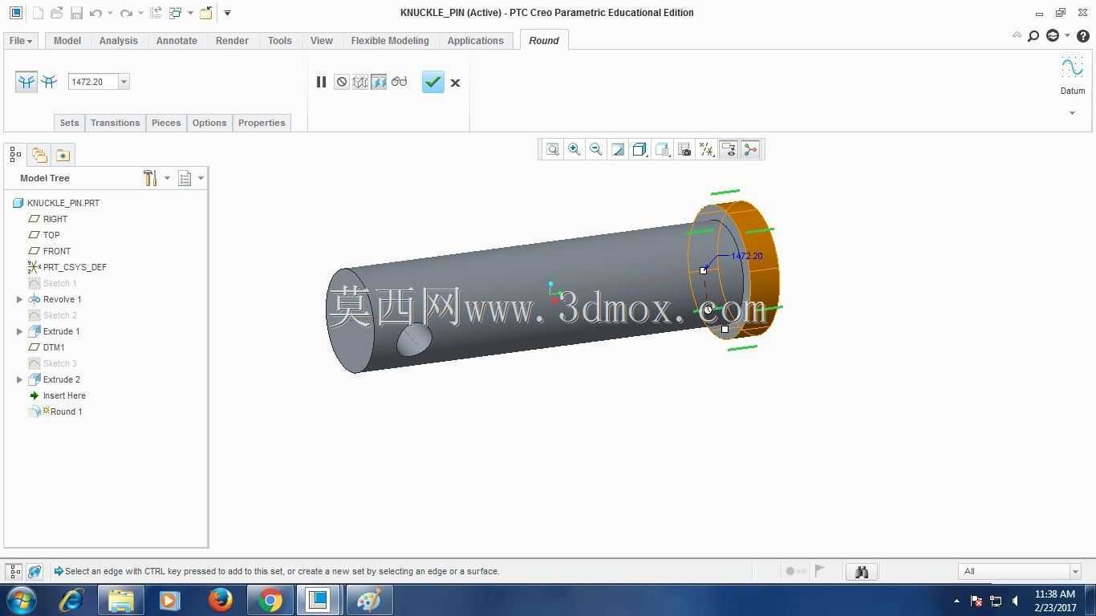Select the Favorites navigator tab
Screen dimensions: 1096x616
coord(63,154)
